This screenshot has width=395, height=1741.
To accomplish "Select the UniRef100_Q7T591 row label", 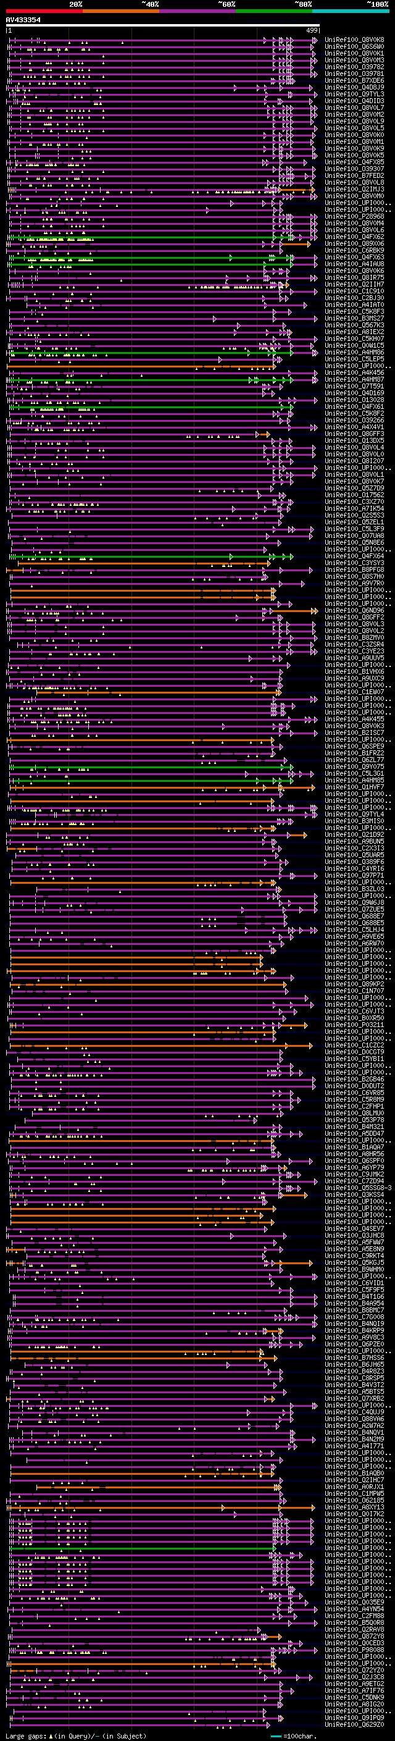I will click(x=354, y=386).
